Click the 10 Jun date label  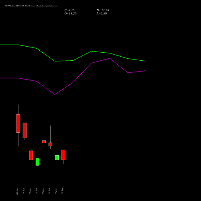click(x=24, y=191)
